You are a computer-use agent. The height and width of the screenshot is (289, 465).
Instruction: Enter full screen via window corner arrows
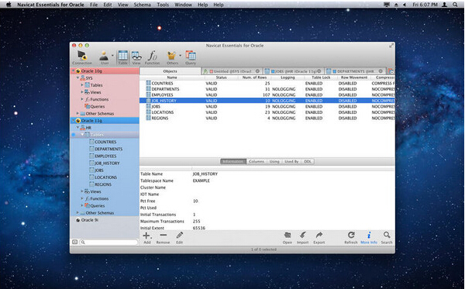(391, 46)
